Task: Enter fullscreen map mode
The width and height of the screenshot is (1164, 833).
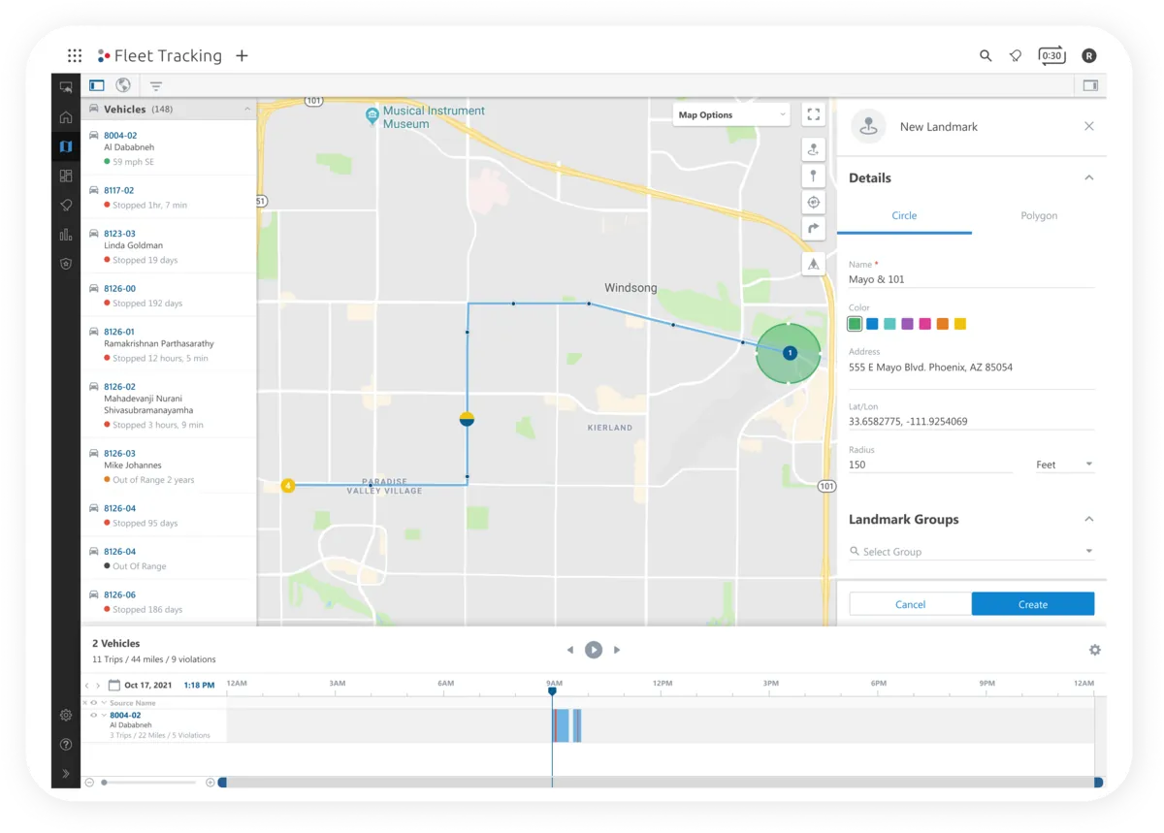Action: click(x=814, y=114)
